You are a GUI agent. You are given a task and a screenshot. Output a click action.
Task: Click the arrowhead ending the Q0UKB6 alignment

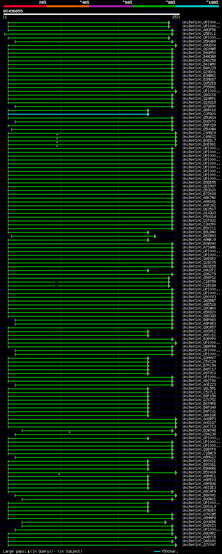(165, 522)
